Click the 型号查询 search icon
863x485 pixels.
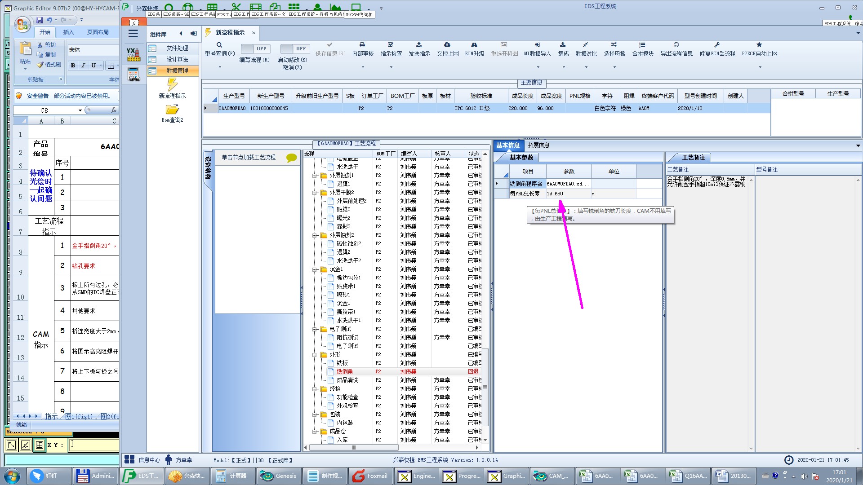219,45
